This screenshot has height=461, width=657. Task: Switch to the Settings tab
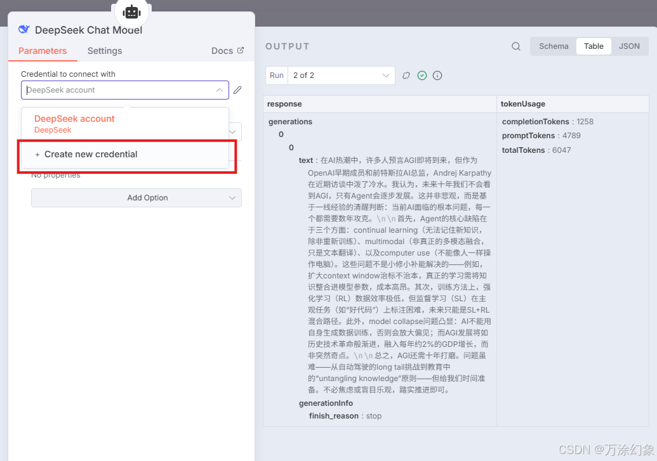pos(105,51)
